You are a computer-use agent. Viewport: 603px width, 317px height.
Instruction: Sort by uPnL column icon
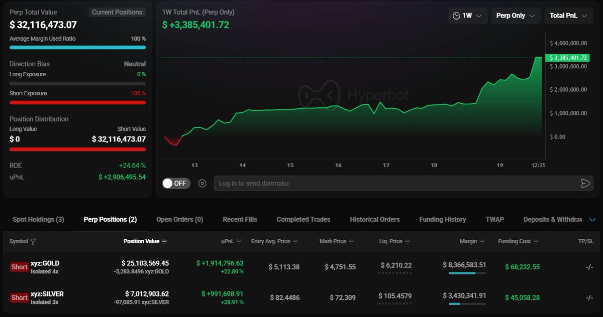point(239,242)
